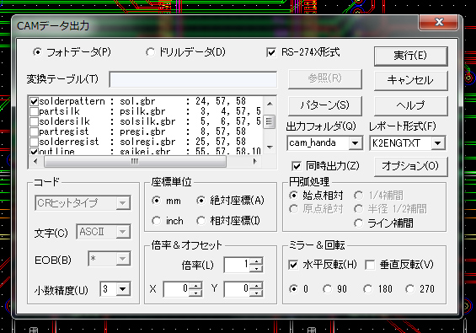Click the Y offset input field

click(x=238, y=289)
